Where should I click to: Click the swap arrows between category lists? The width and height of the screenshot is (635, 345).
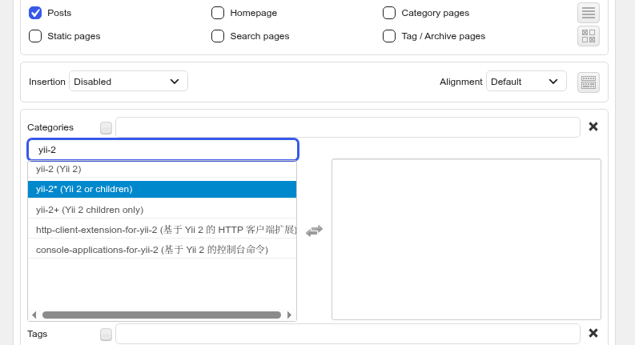click(x=314, y=231)
